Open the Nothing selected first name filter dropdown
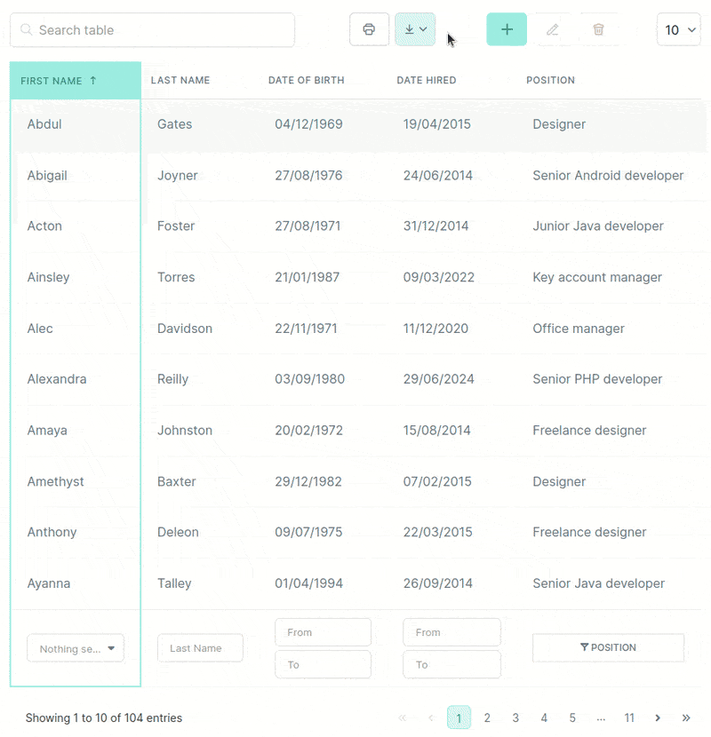Screen dimensions: 711x737 coord(76,648)
